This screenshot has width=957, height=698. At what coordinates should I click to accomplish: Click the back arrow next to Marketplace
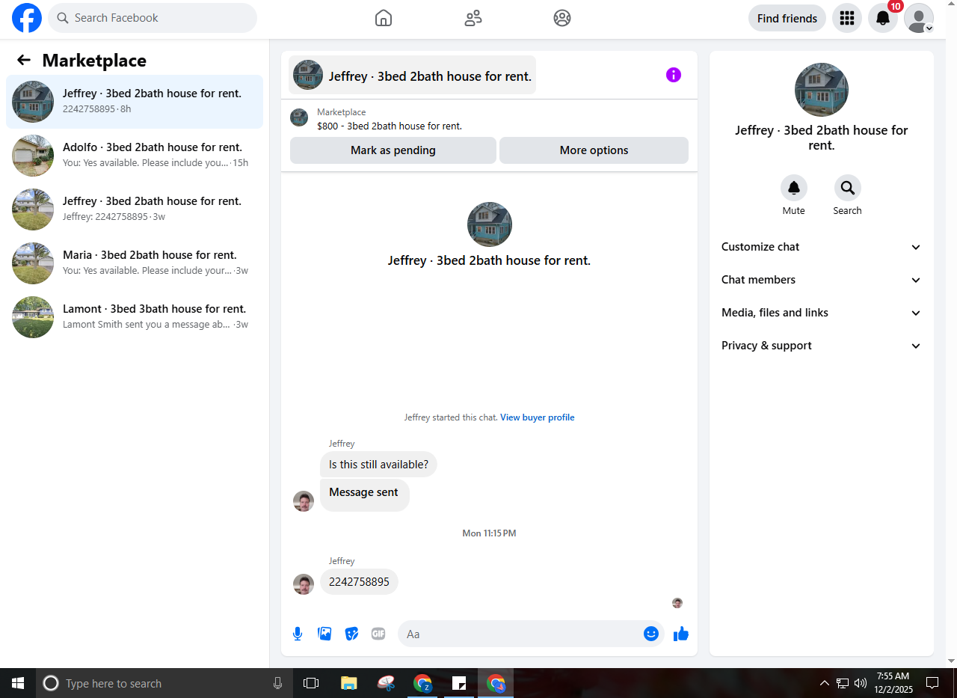24,61
